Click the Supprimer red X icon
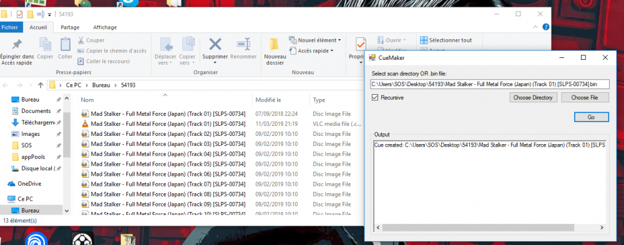This screenshot has height=245, width=624. [215, 44]
